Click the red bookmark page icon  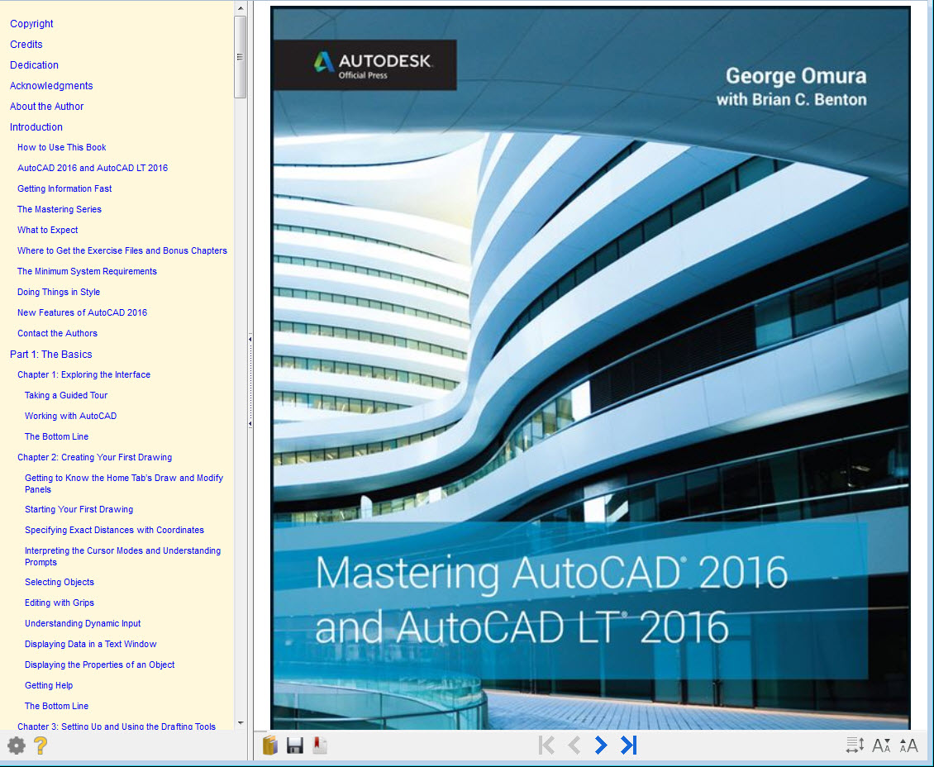(320, 745)
